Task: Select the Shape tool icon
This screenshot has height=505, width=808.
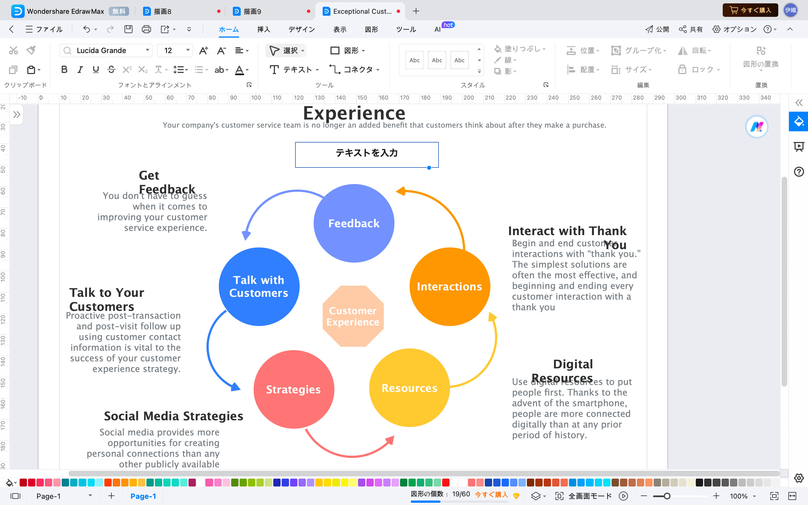Action: pyautogui.click(x=335, y=50)
